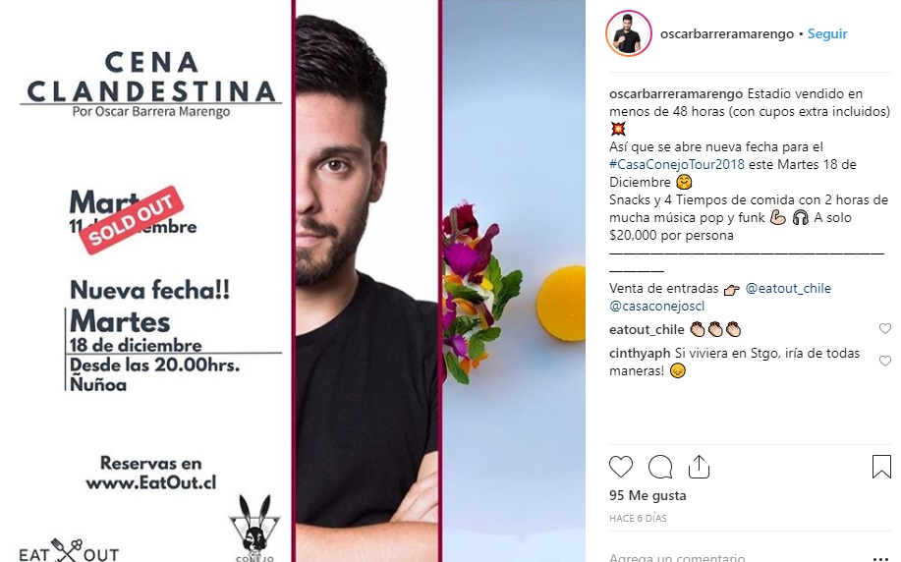This screenshot has height=562, width=901.
Task: Open cinthyaph commenter profile
Action: [640, 354]
